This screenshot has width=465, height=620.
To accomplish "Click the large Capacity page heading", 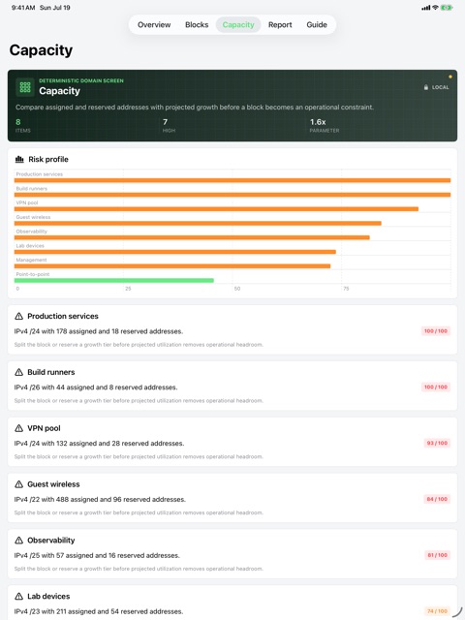I will pyautogui.click(x=41, y=50).
